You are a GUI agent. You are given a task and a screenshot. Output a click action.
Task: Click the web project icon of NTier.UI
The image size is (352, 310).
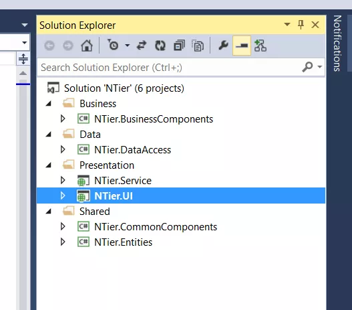pos(83,196)
